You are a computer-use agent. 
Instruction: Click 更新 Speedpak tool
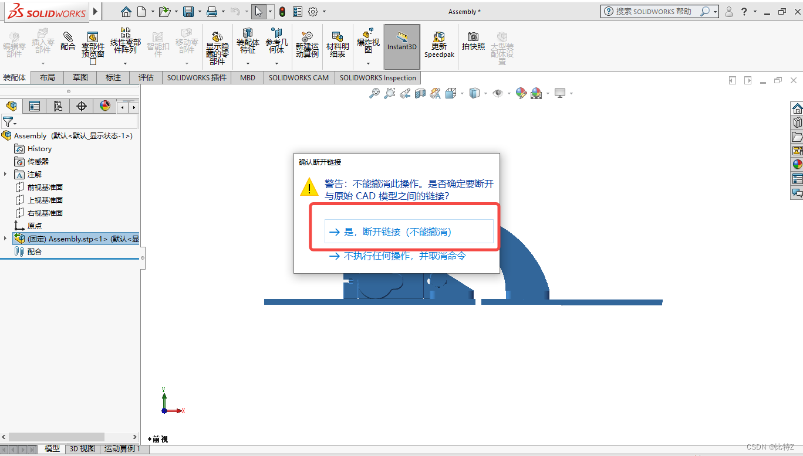[439, 45]
